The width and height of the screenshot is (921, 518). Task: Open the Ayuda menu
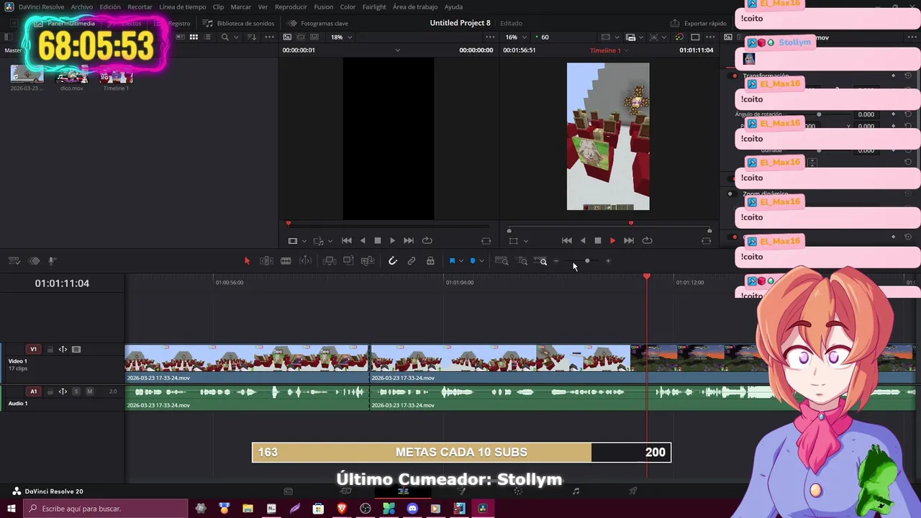tap(453, 6)
